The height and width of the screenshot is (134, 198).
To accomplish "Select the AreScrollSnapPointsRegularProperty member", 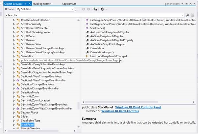I will [112, 40].
